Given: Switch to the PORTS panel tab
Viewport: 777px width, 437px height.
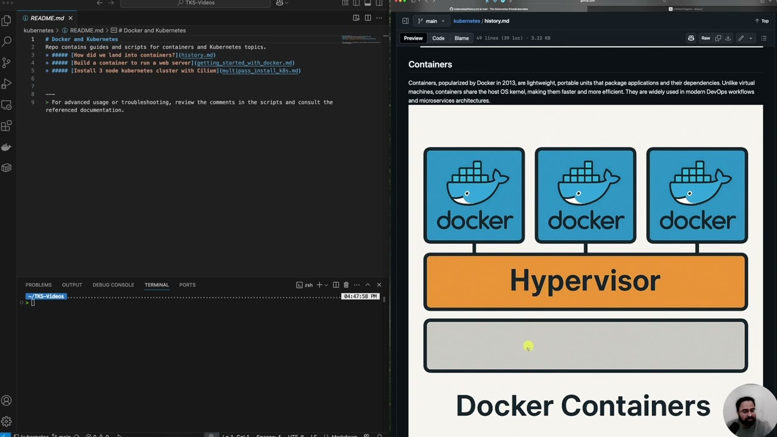Looking at the screenshot, I should point(187,285).
